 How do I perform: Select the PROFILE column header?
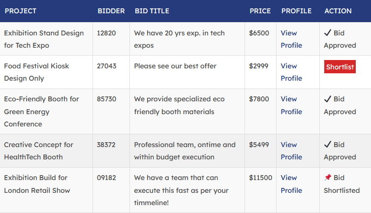pyautogui.click(x=296, y=11)
